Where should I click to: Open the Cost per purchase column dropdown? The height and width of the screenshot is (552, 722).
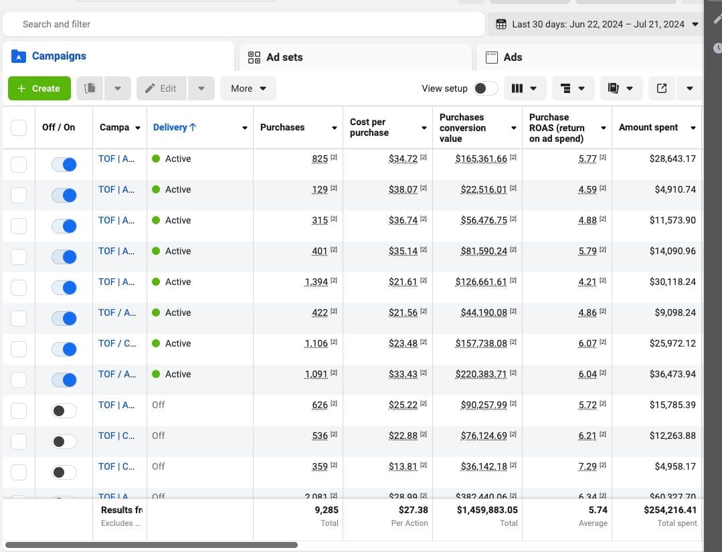[x=424, y=128]
